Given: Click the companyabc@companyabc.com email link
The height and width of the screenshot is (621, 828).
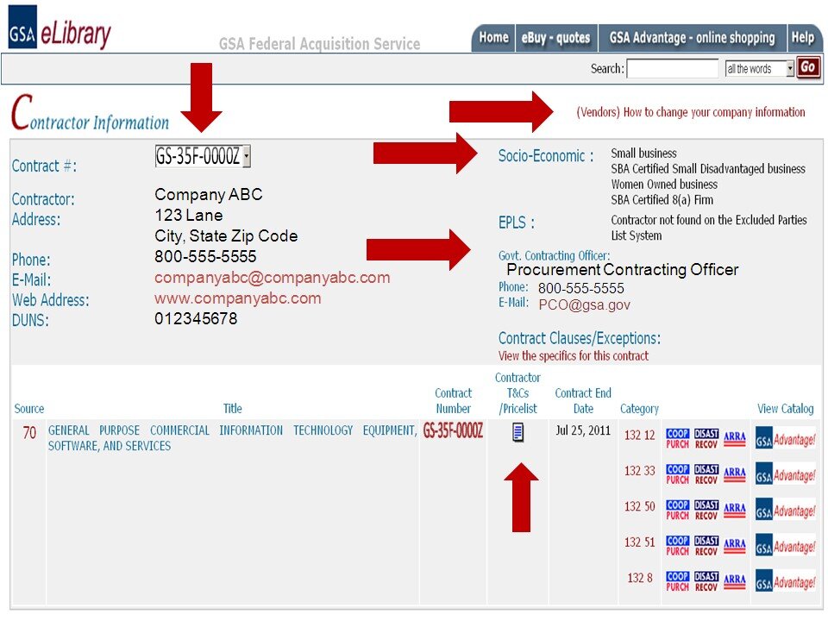Looking at the screenshot, I should (272, 278).
